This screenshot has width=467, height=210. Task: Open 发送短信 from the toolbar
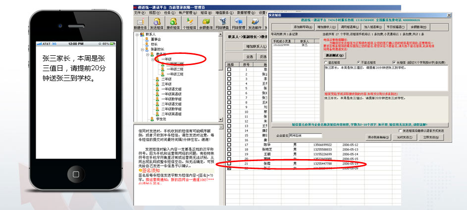[157, 24]
